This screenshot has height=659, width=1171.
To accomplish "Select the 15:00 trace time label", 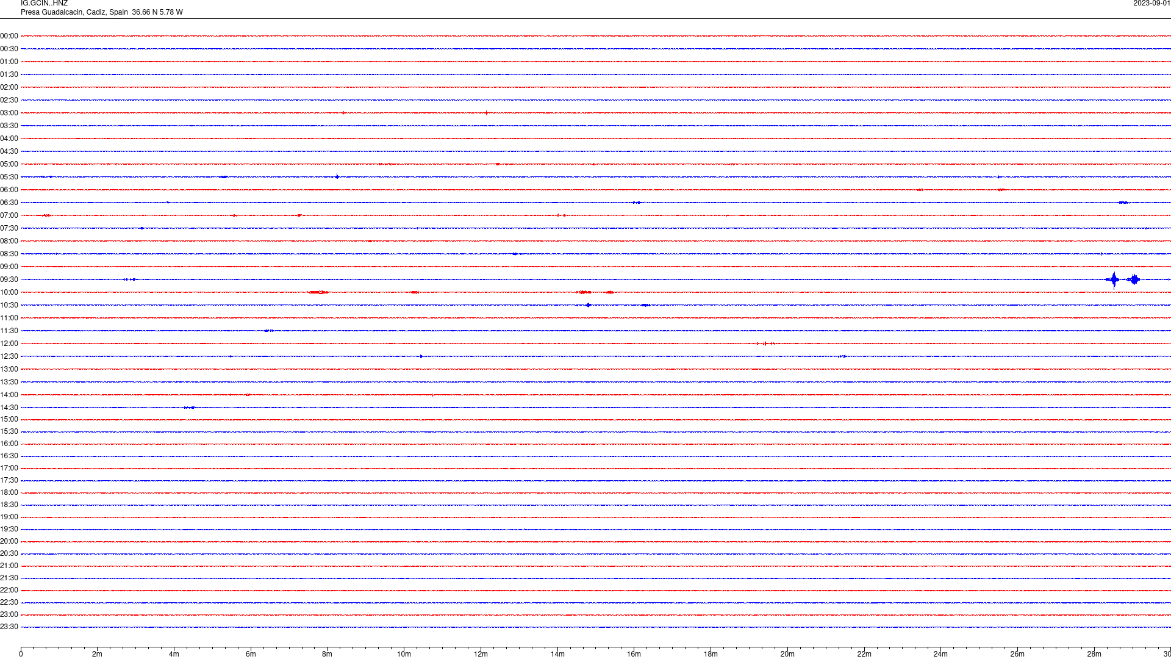I will click(9, 419).
